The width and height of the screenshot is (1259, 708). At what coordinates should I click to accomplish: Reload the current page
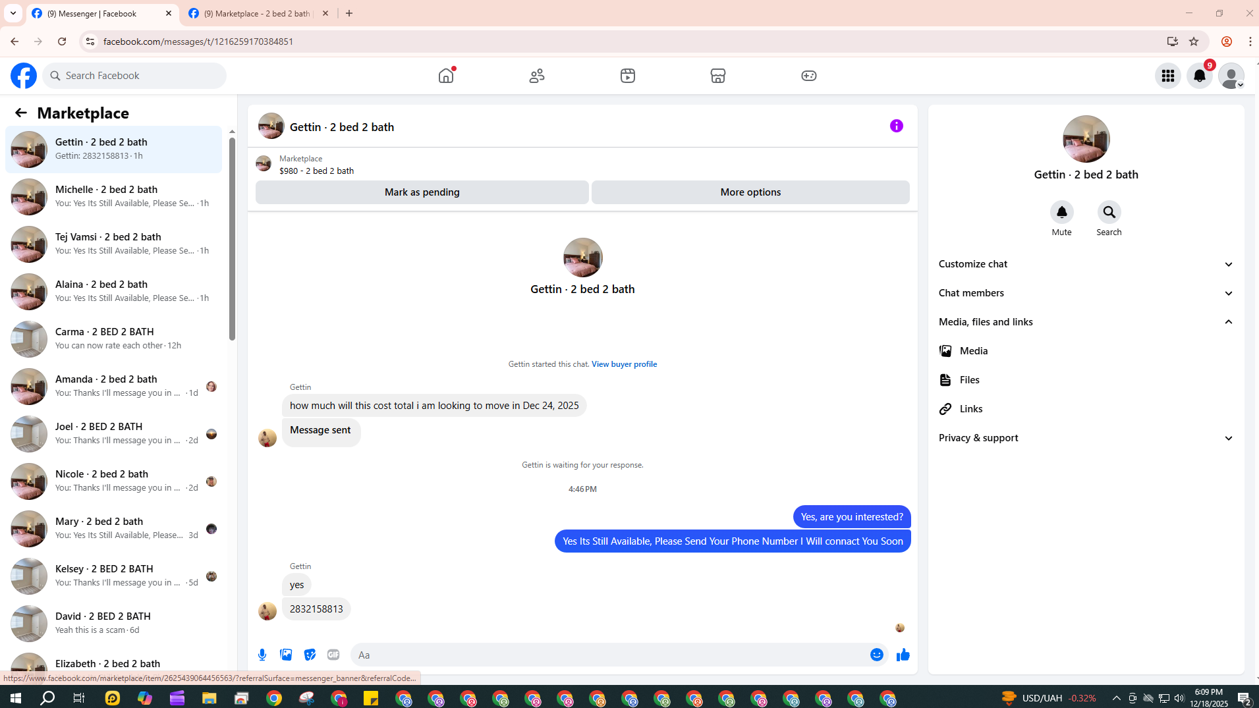point(62,41)
